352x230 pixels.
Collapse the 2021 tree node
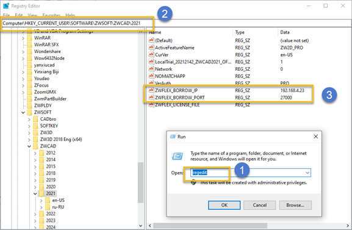pyautogui.click(x=35, y=193)
